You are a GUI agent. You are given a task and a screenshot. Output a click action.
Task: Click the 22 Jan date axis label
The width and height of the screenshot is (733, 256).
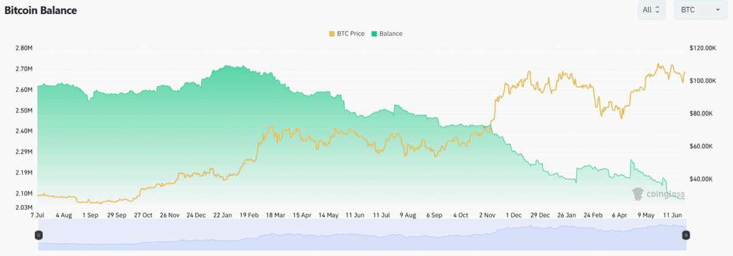tap(222, 215)
